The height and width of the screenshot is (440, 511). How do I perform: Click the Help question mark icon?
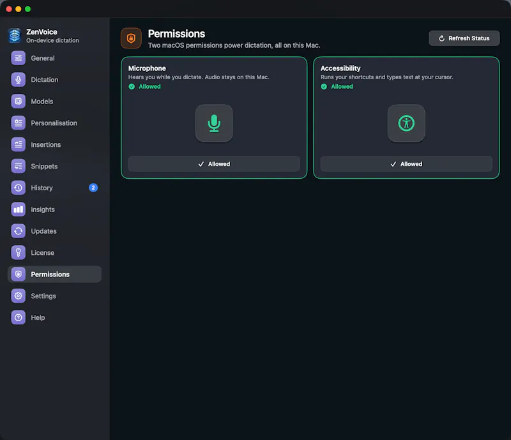pyautogui.click(x=19, y=317)
